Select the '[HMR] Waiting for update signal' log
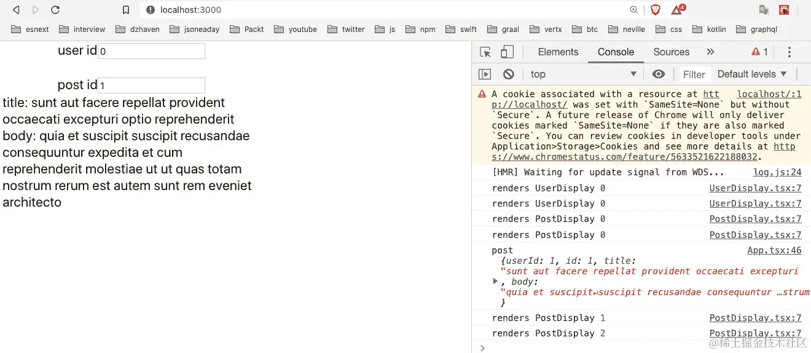 click(x=641, y=172)
